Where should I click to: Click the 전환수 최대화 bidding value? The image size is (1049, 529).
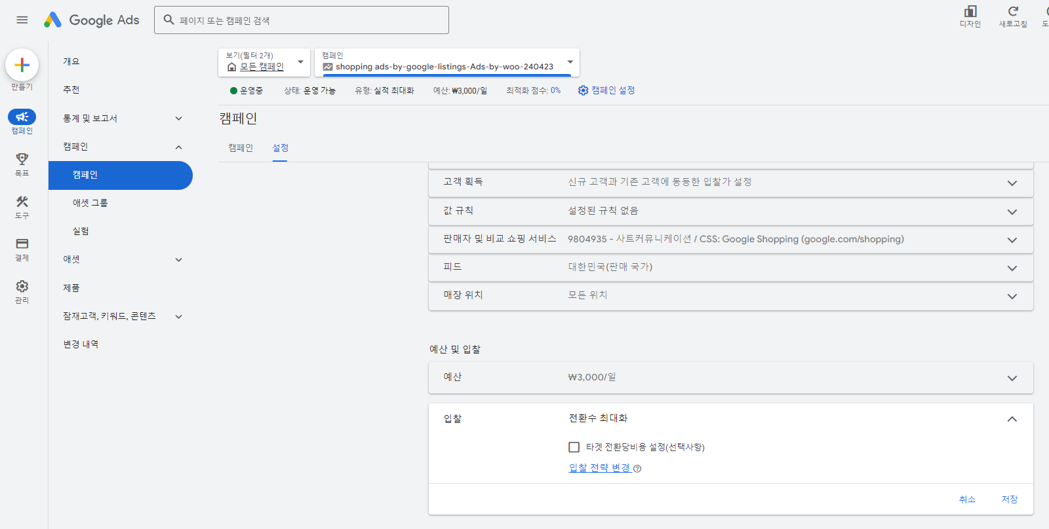click(x=598, y=418)
